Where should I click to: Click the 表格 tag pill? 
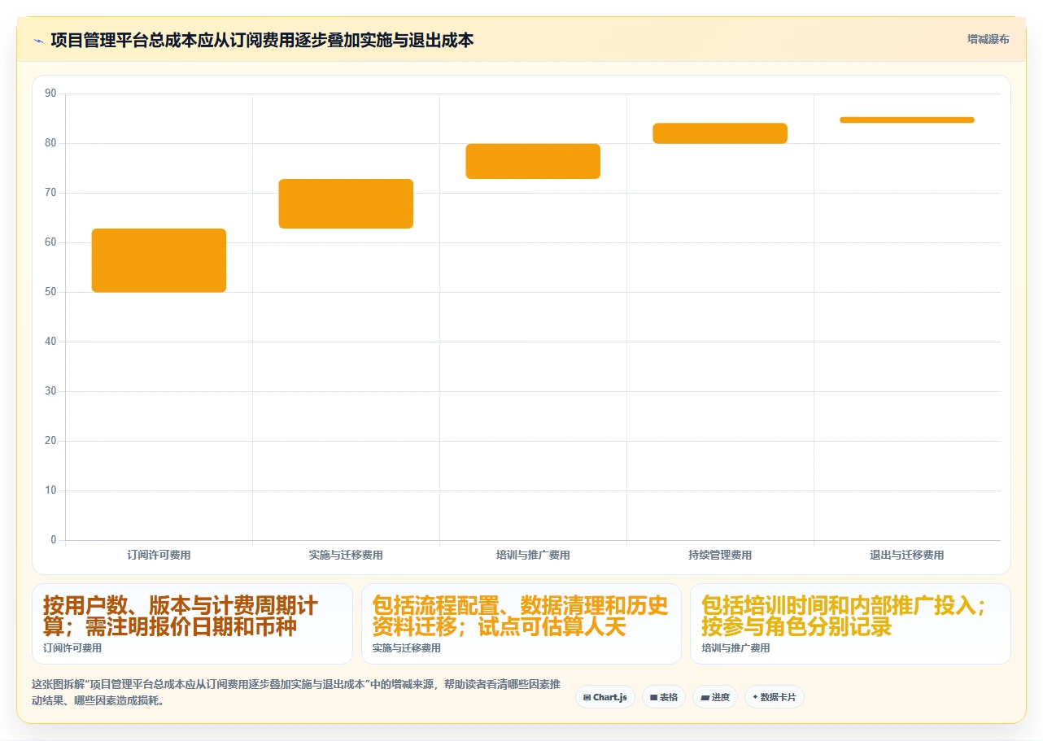pyautogui.click(x=664, y=697)
